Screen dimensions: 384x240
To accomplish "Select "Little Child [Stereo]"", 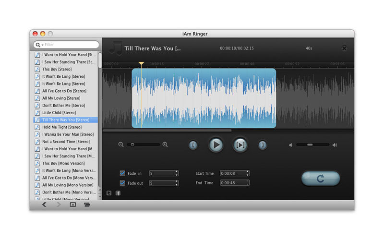I will [65, 113].
